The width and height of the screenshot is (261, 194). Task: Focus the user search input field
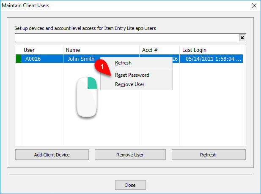pyautogui.click(x=127, y=38)
